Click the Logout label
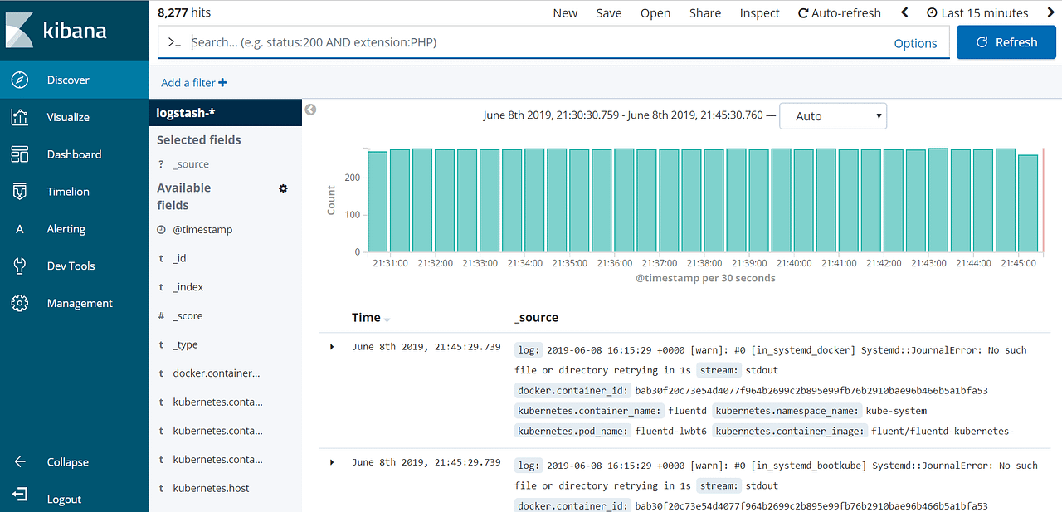 pyautogui.click(x=64, y=500)
